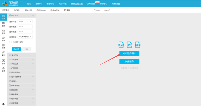Save to local with 保存本地
Image resolution: width=201 pixels, height=106 pixels.
[x=41, y=10]
